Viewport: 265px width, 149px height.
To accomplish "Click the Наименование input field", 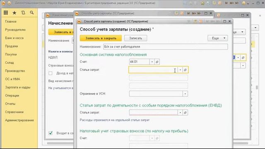I will [x=166, y=47].
